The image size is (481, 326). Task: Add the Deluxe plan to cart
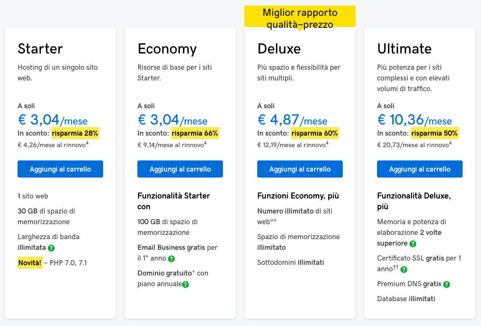300,169
